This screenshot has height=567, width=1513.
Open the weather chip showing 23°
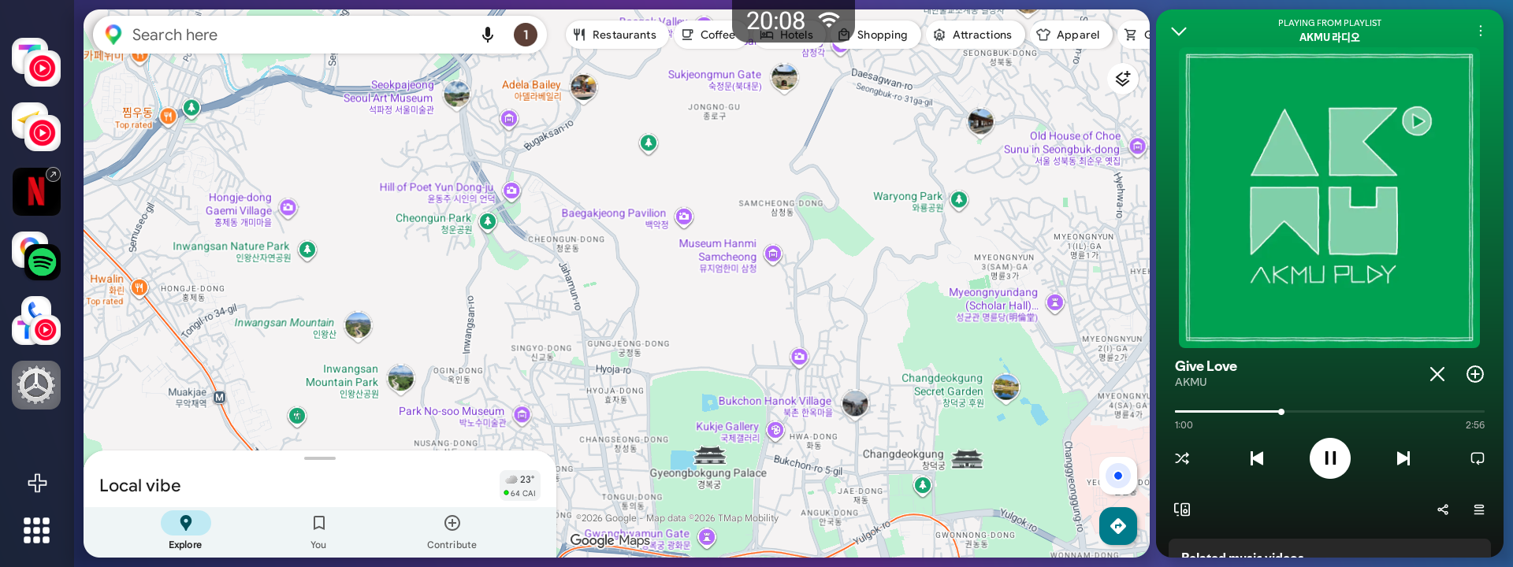(520, 486)
